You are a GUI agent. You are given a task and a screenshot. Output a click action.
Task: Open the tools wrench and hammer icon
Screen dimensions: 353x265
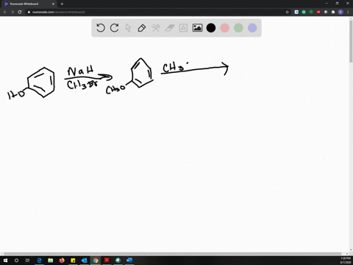[156, 28]
